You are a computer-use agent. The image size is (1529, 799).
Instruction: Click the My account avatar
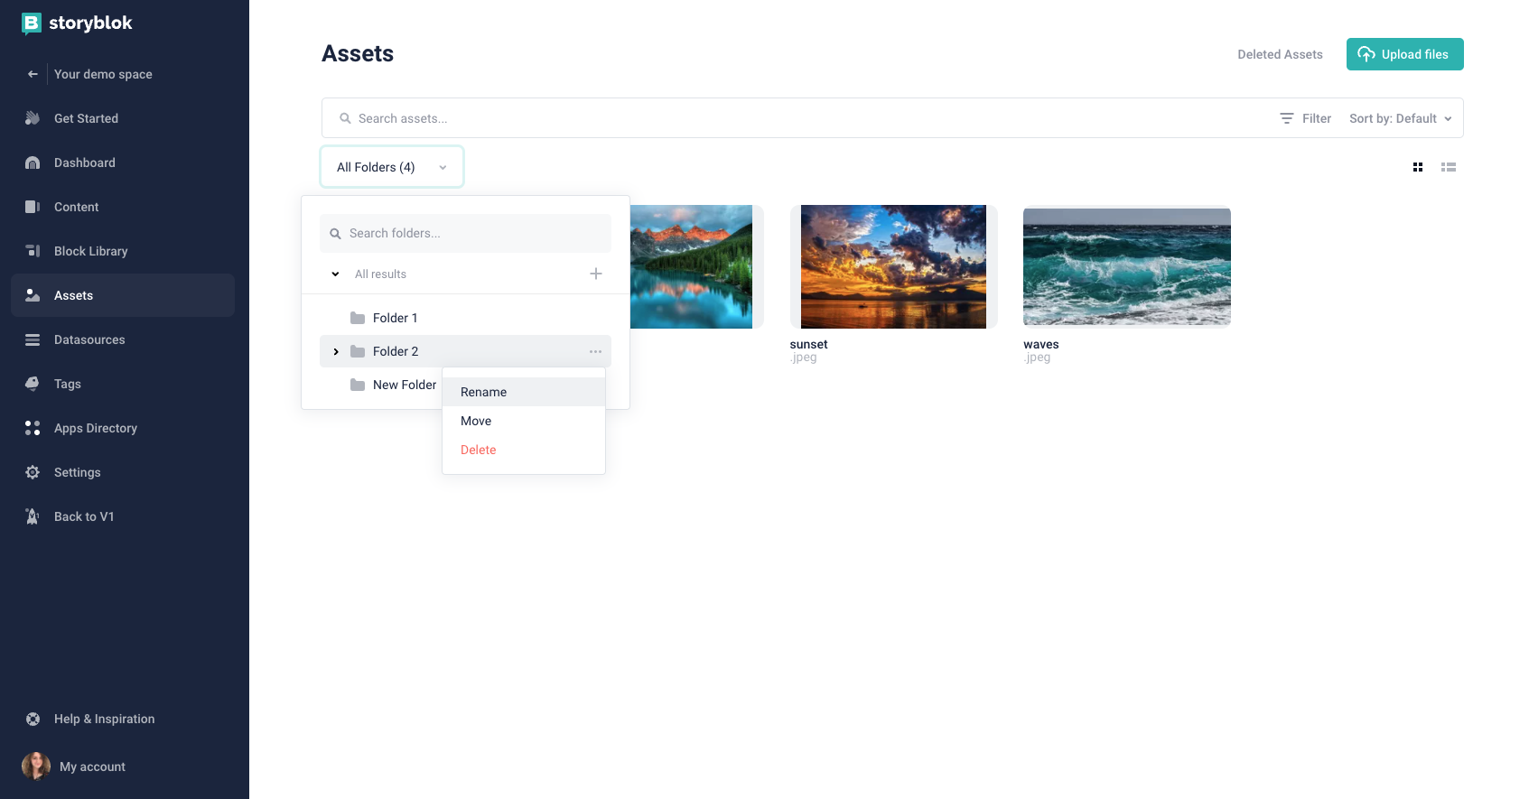(36, 766)
